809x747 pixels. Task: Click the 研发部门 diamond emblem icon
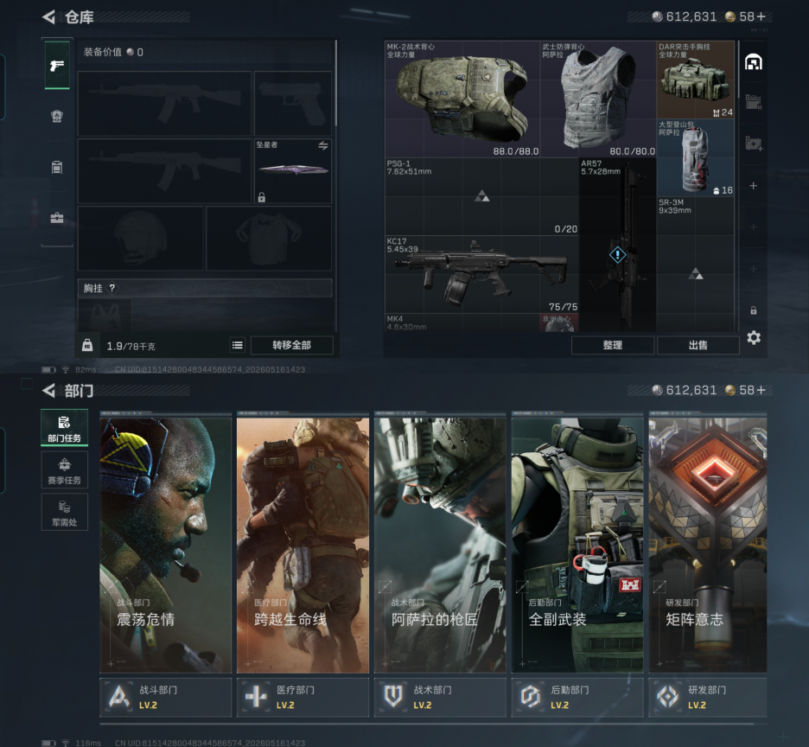(668, 696)
